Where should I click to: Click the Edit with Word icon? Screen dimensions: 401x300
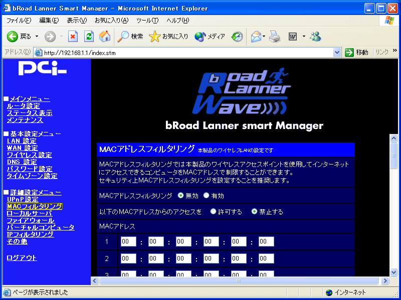[293, 36]
